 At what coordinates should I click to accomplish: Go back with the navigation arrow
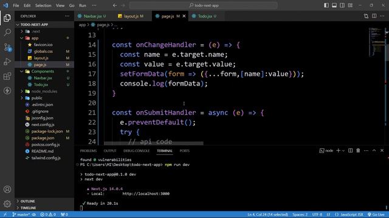[x=115, y=5]
